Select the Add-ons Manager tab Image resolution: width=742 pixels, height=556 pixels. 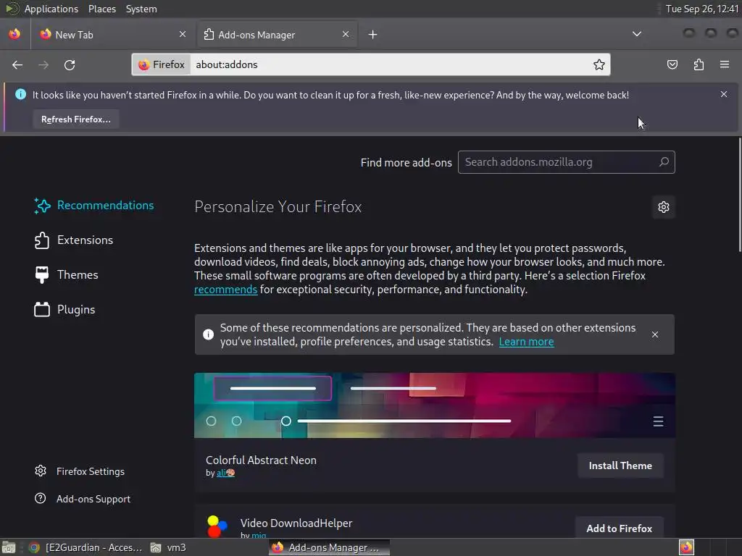[x=277, y=35]
